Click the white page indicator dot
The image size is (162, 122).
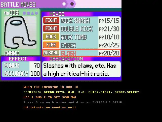point(64,4)
